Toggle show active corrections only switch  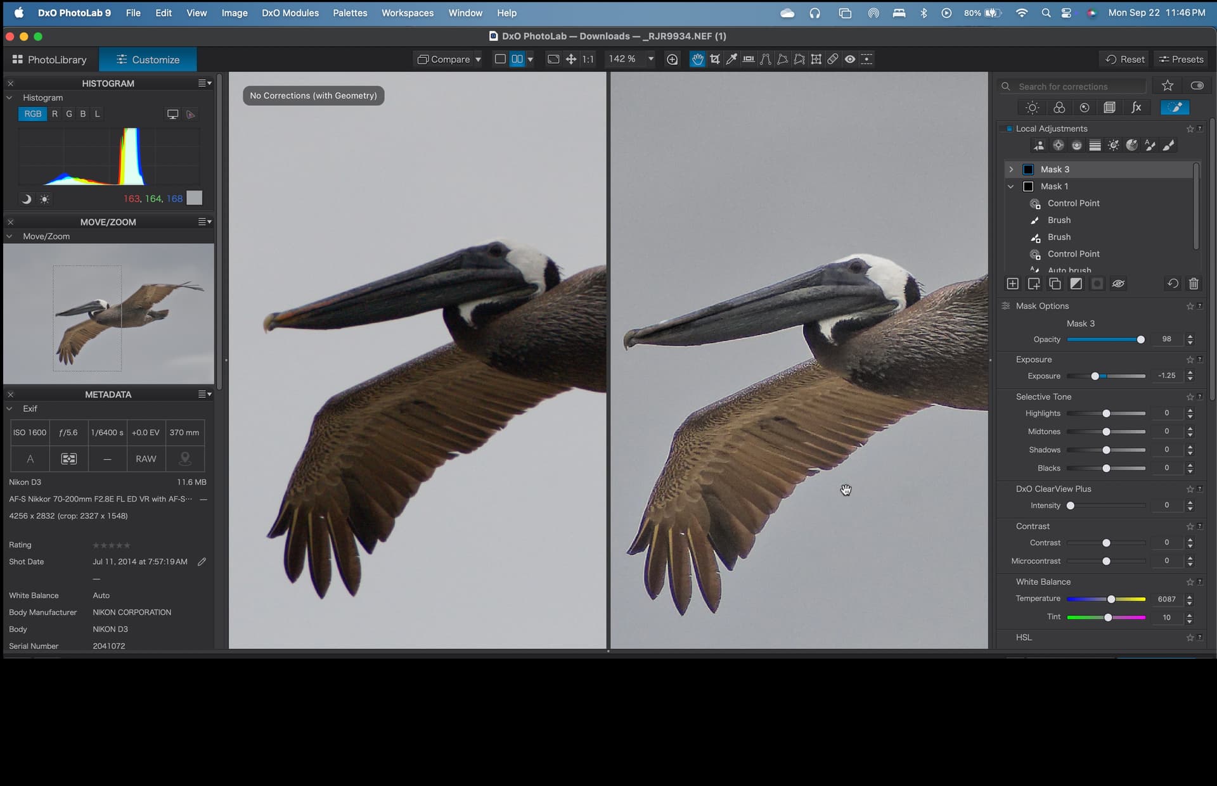click(x=1197, y=86)
